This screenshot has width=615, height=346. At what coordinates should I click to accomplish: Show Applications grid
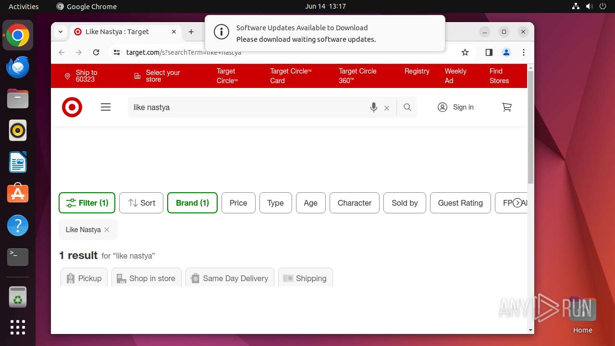pos(18,327)
